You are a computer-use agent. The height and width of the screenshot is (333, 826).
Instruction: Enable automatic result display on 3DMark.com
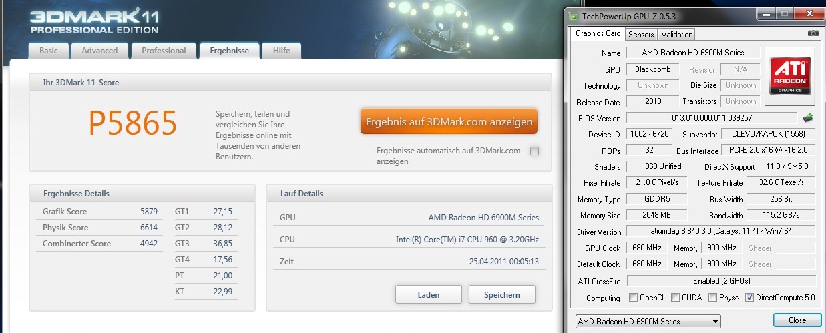pos(534,151)
